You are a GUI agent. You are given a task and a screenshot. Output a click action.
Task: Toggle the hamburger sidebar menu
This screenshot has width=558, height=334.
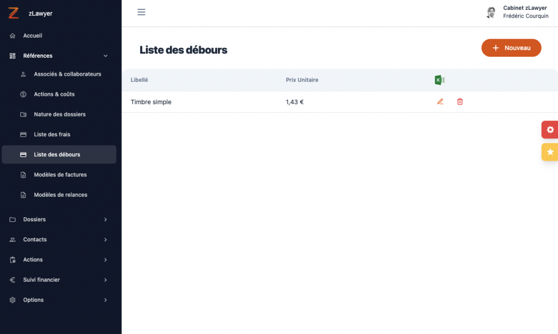click(x=141, y=13)
